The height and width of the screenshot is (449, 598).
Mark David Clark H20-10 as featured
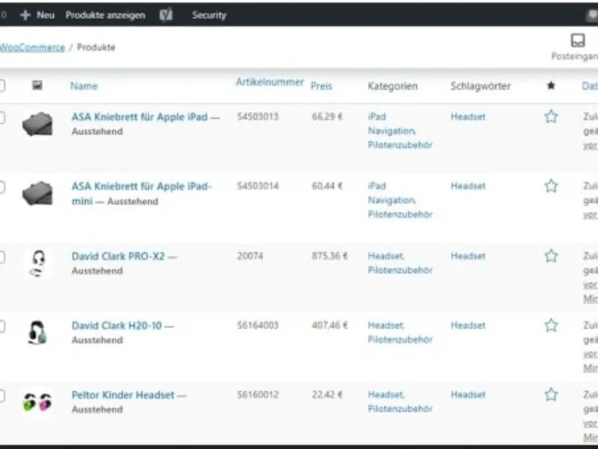coord(551,325)
